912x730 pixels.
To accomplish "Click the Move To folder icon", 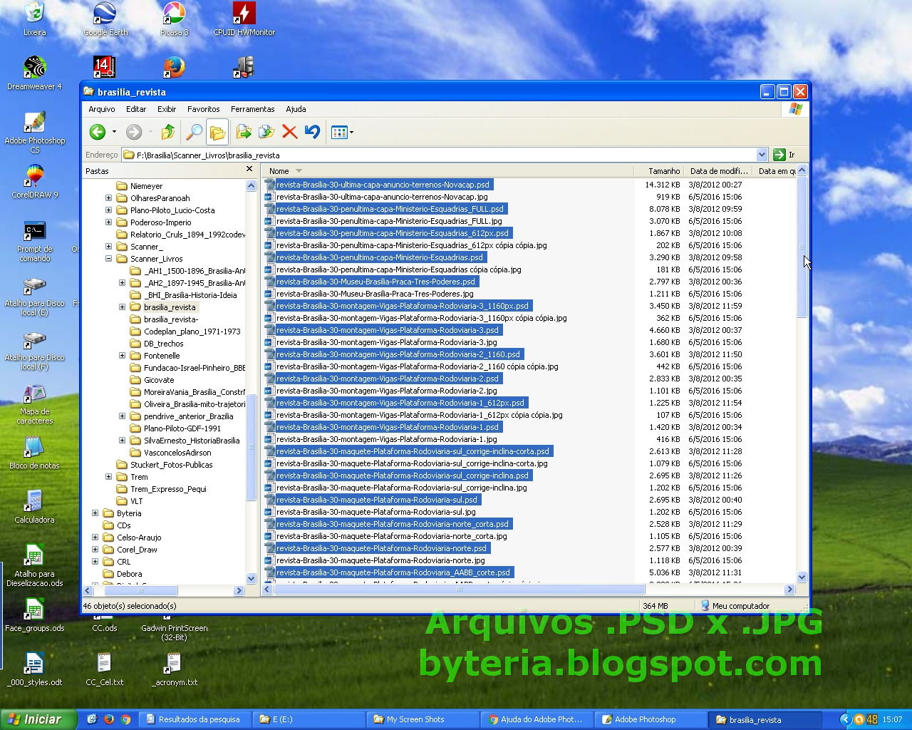I will click(244, 132).
